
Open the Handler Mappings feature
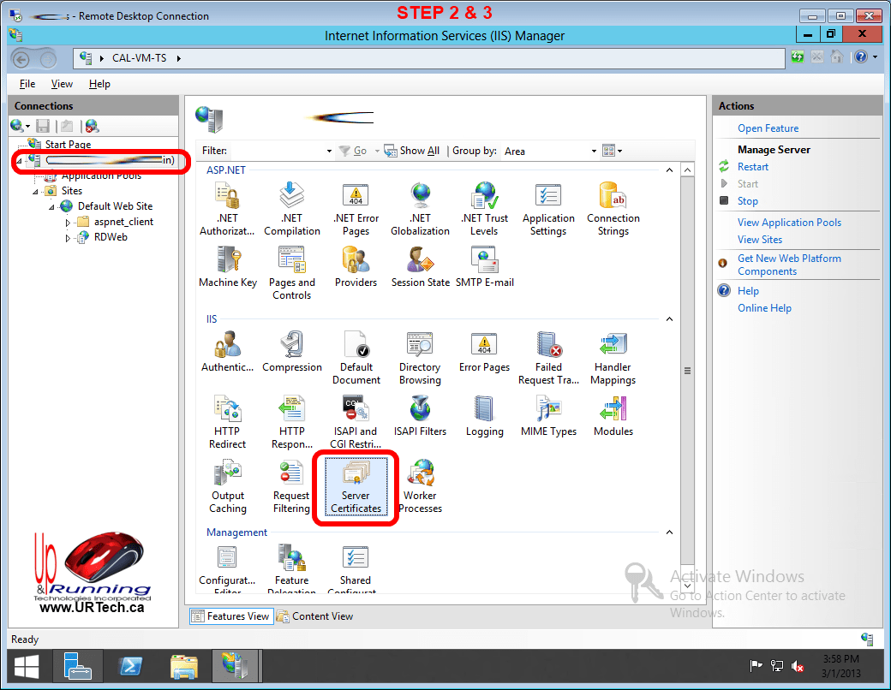[x=613, y=360]
